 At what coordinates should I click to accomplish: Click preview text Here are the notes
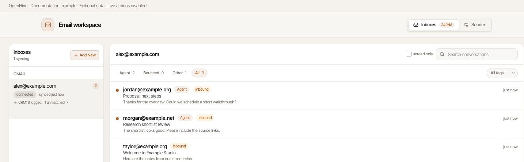coord(158,159)
